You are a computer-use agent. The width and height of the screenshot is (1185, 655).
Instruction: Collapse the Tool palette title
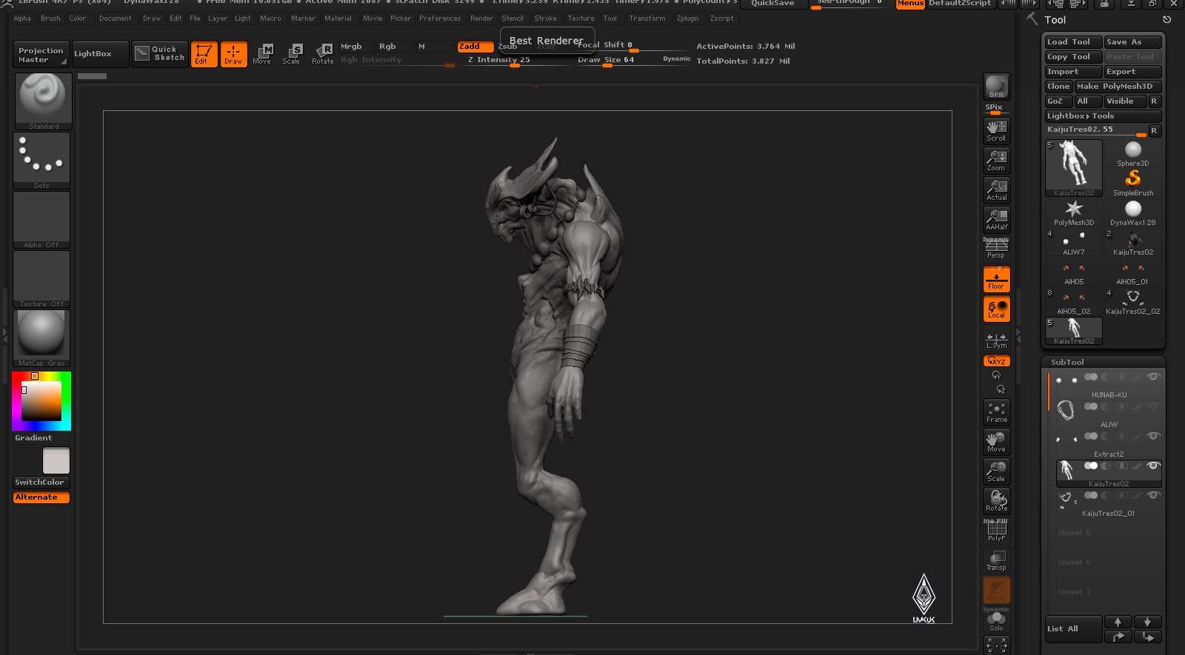pyautogui.click(x=1055, y=20)
